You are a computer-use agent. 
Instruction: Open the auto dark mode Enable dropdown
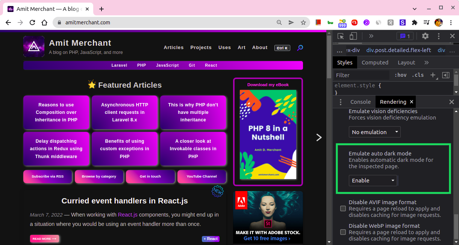[x=373, y=180]
